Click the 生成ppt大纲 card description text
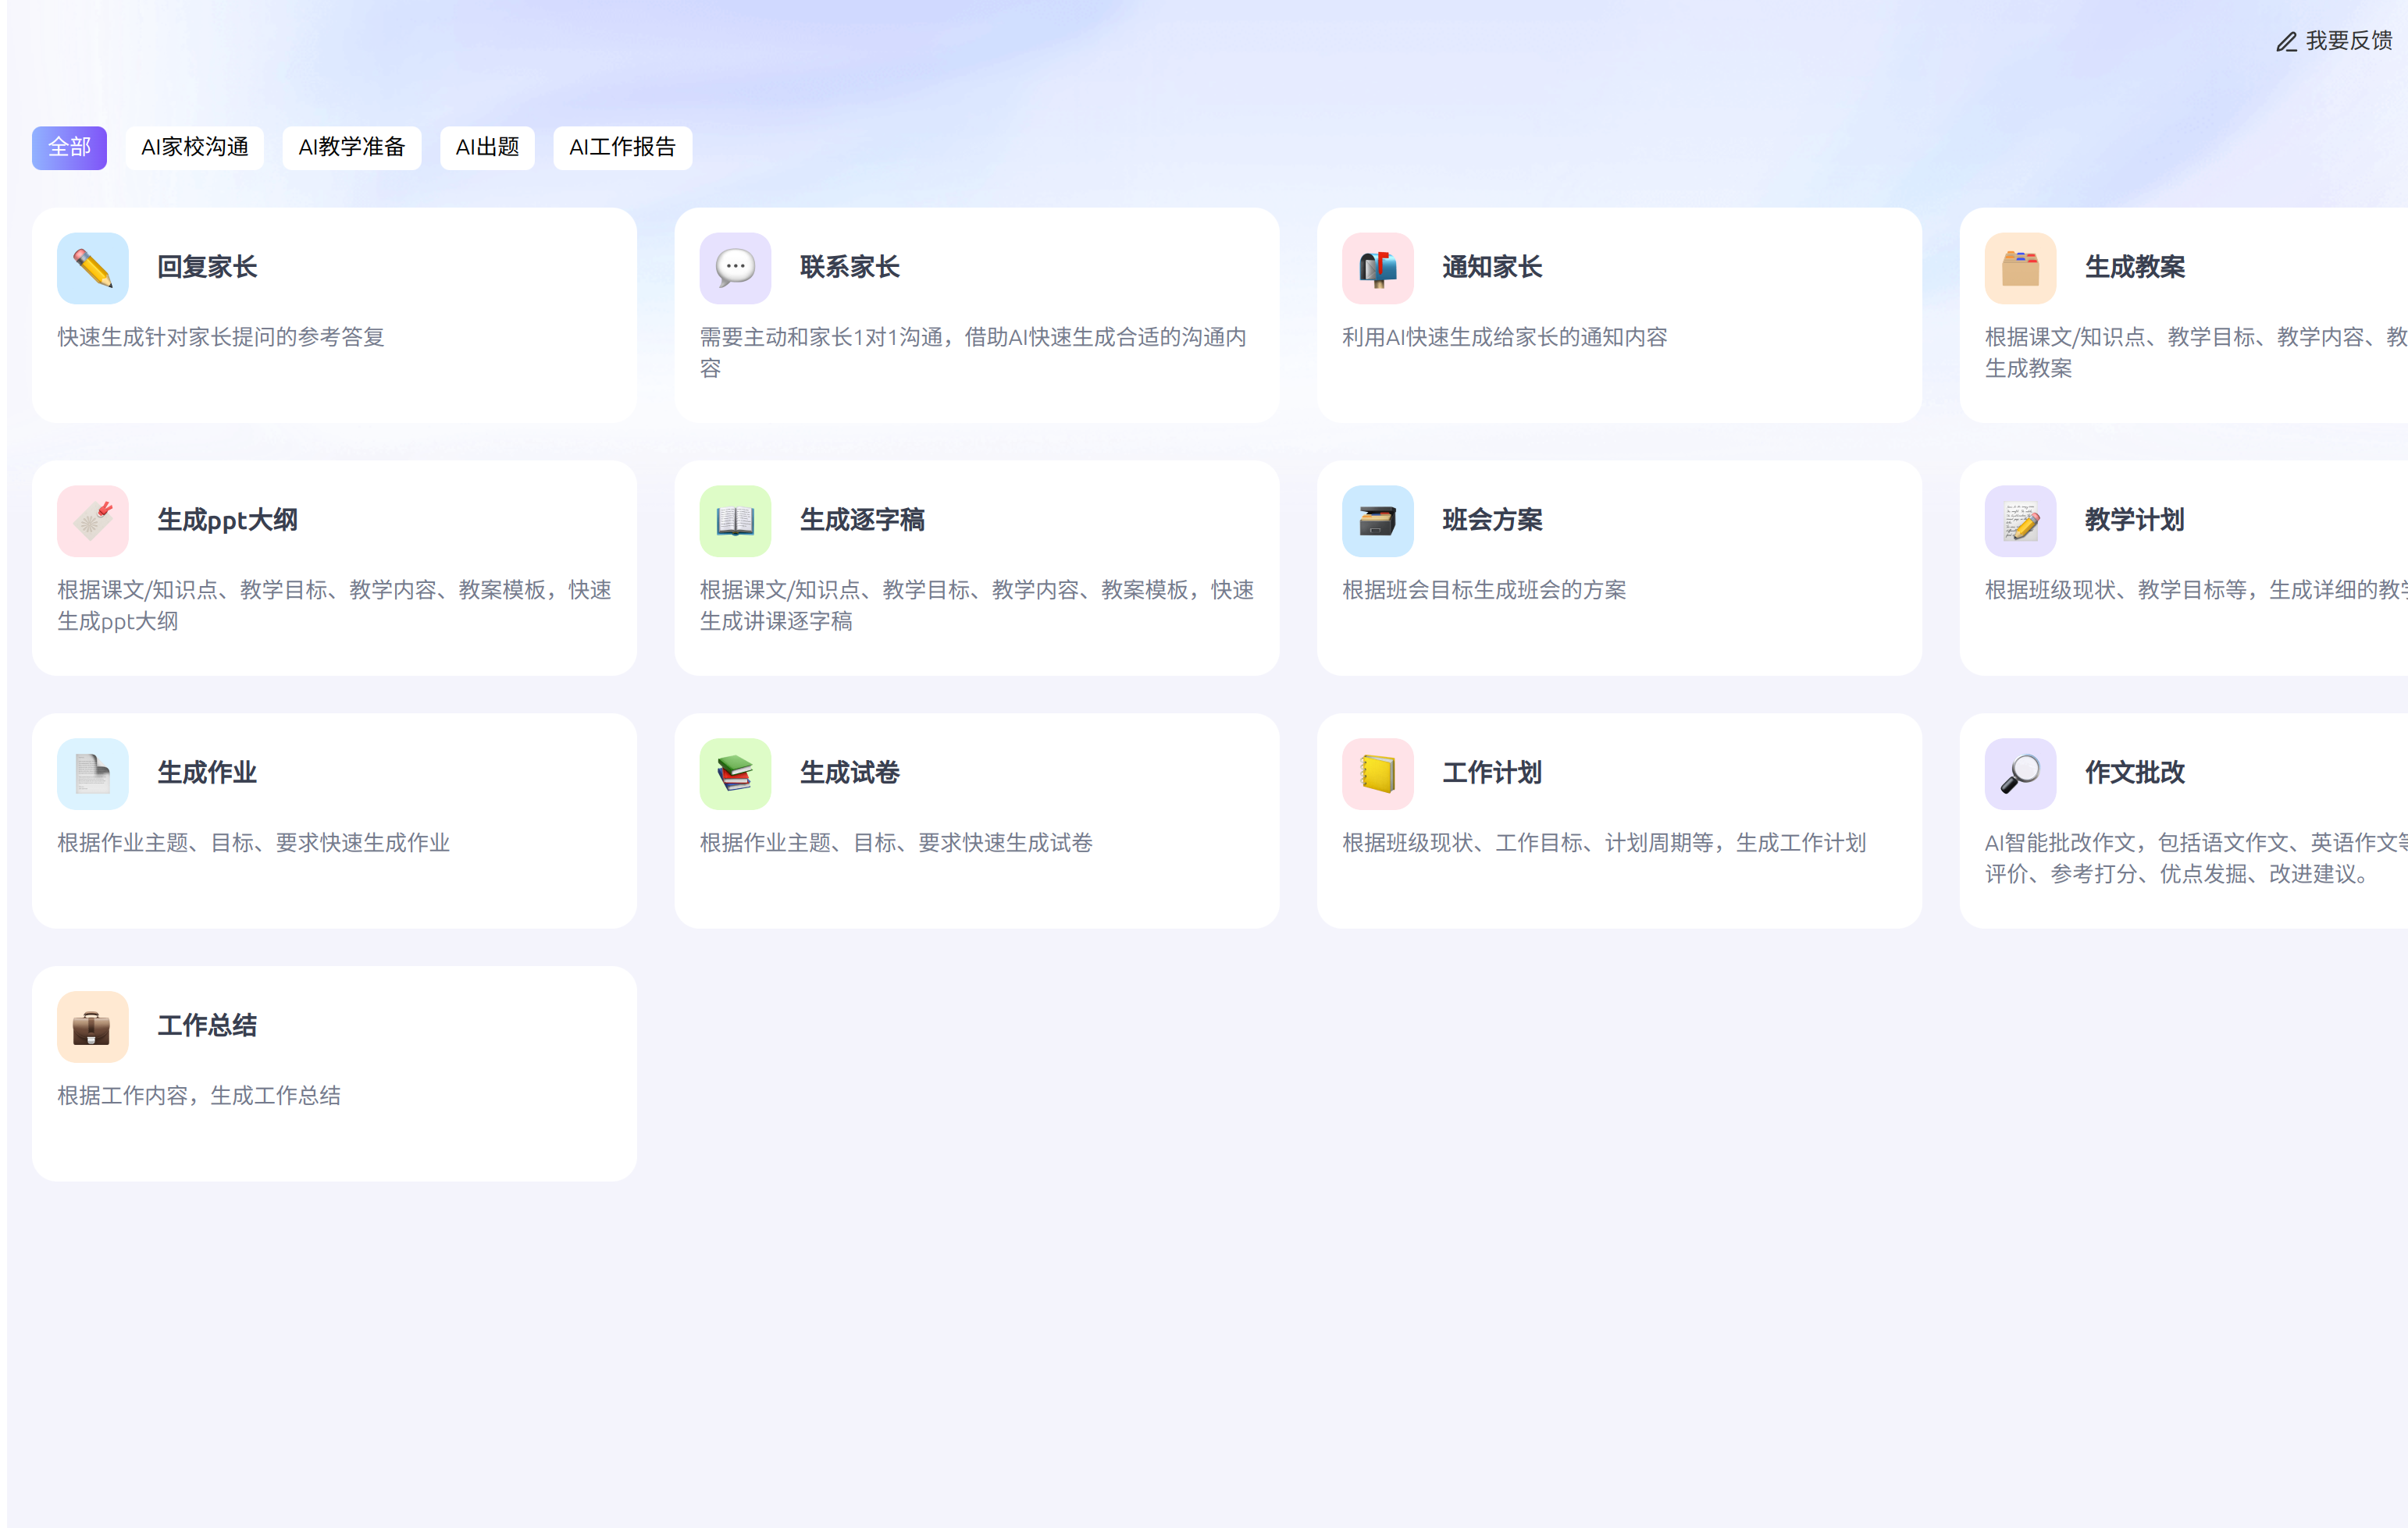The image size is (2408, 1528). coord(333,605)
